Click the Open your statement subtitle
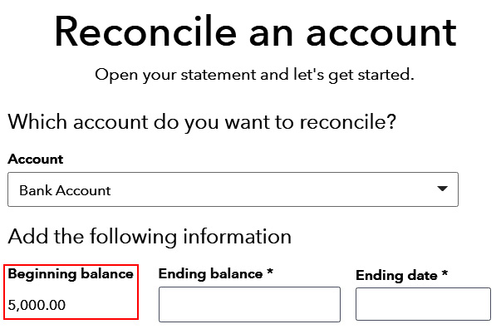The height and width of the screenshot is (329, 501). [x=254, y=75]
